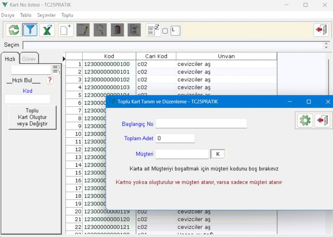The height and width of the screenshot is (237, 333).
Task: Open list icon next to quick search box
Action: click(x=56, y=70)
